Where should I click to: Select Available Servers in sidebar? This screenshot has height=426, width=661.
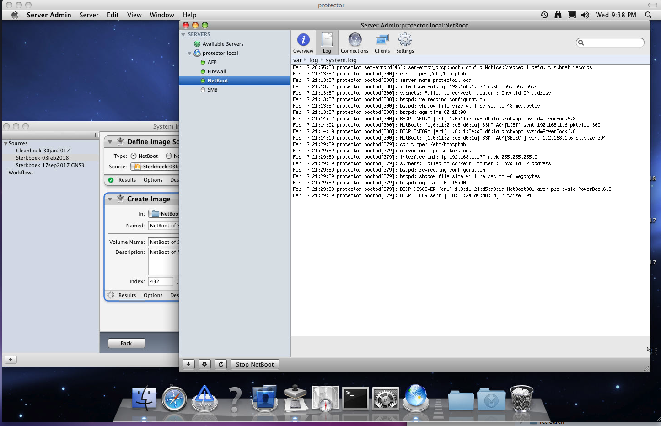pos(223,44)
